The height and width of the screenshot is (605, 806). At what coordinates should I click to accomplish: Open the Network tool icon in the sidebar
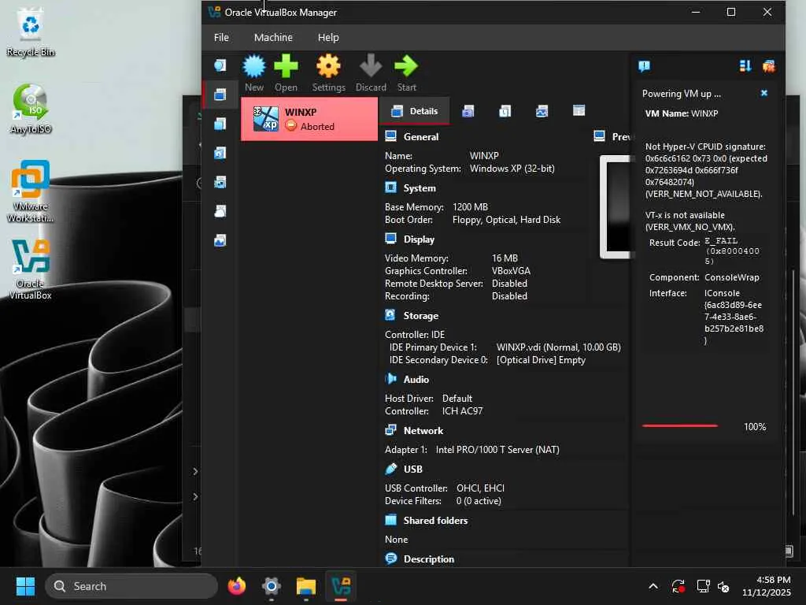click(x=220, y=182)
